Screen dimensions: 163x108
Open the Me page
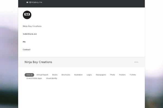pos(24,42)
